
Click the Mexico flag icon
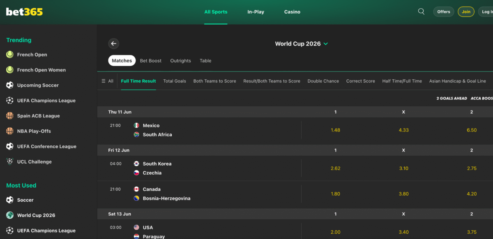click(136, 125)
